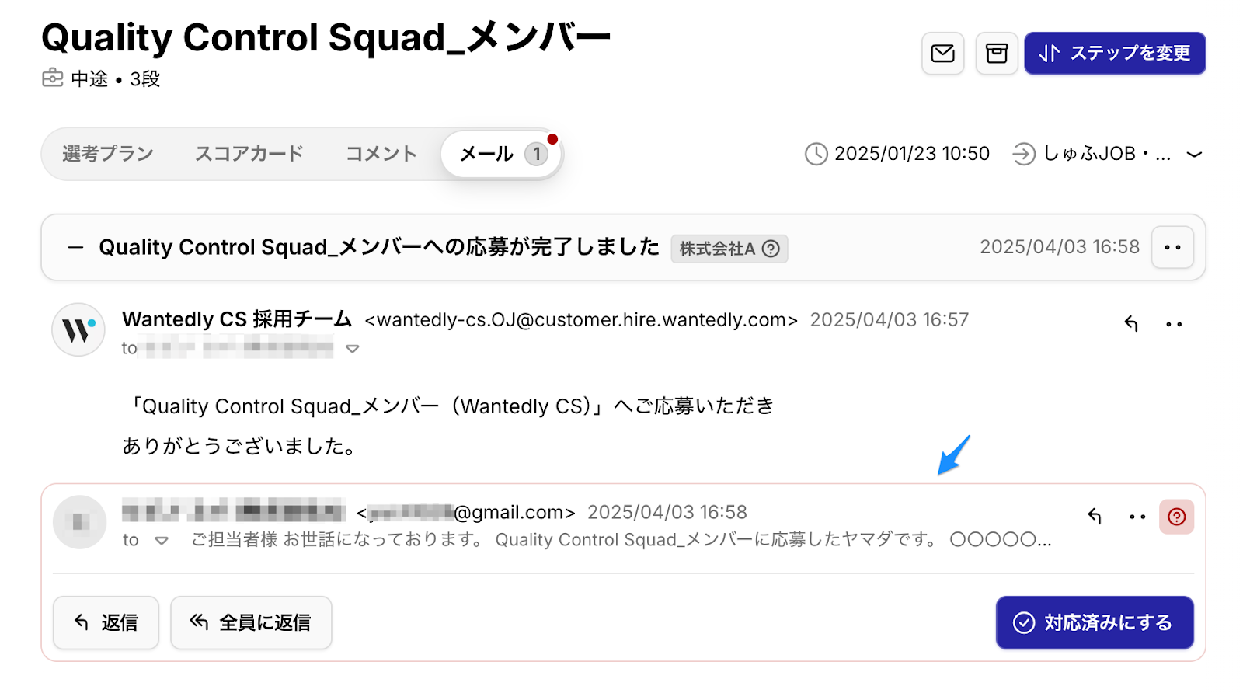Expand the しゅふJOB source dropdown chevron
This screenshot has height=693, width=1243.
[1195, 155]
